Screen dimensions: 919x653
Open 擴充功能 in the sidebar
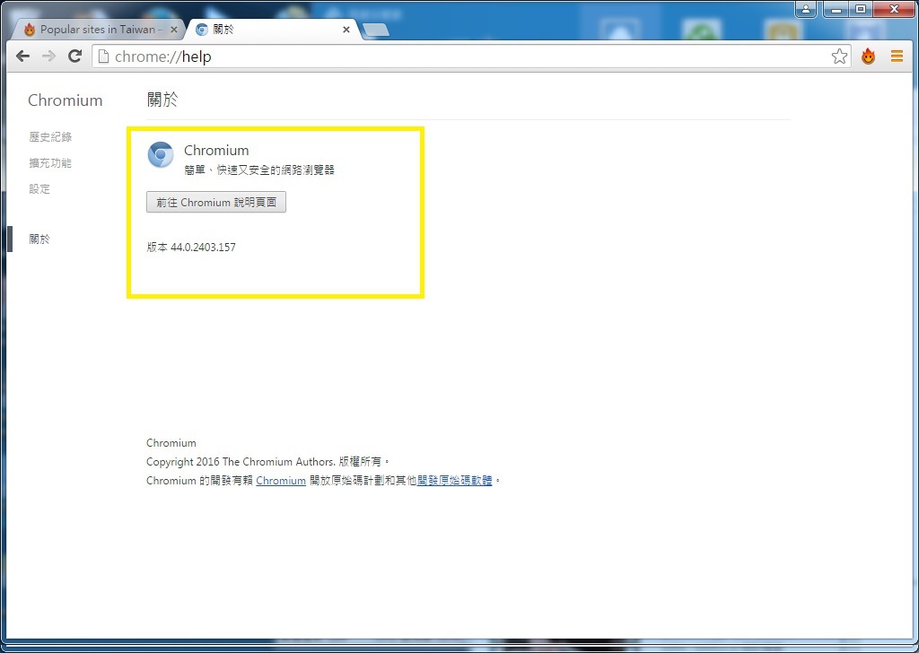pos(50,163)
